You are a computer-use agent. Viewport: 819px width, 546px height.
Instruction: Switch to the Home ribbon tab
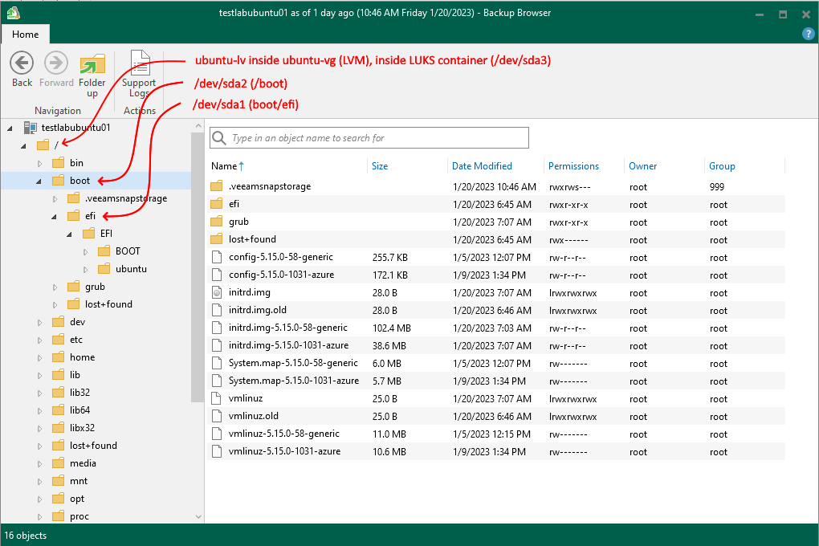(25, 34)
